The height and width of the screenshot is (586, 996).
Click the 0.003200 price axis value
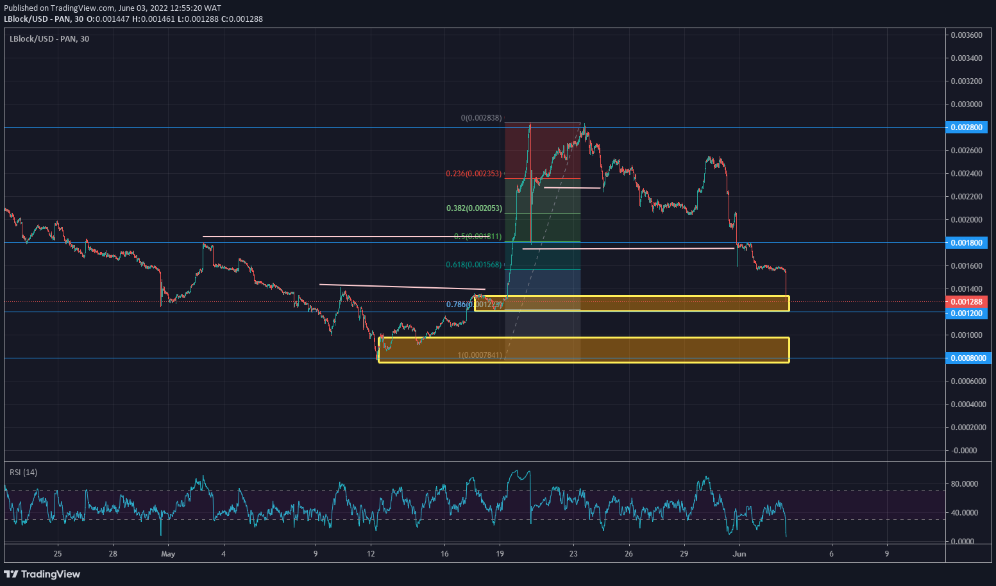[966, 81]
